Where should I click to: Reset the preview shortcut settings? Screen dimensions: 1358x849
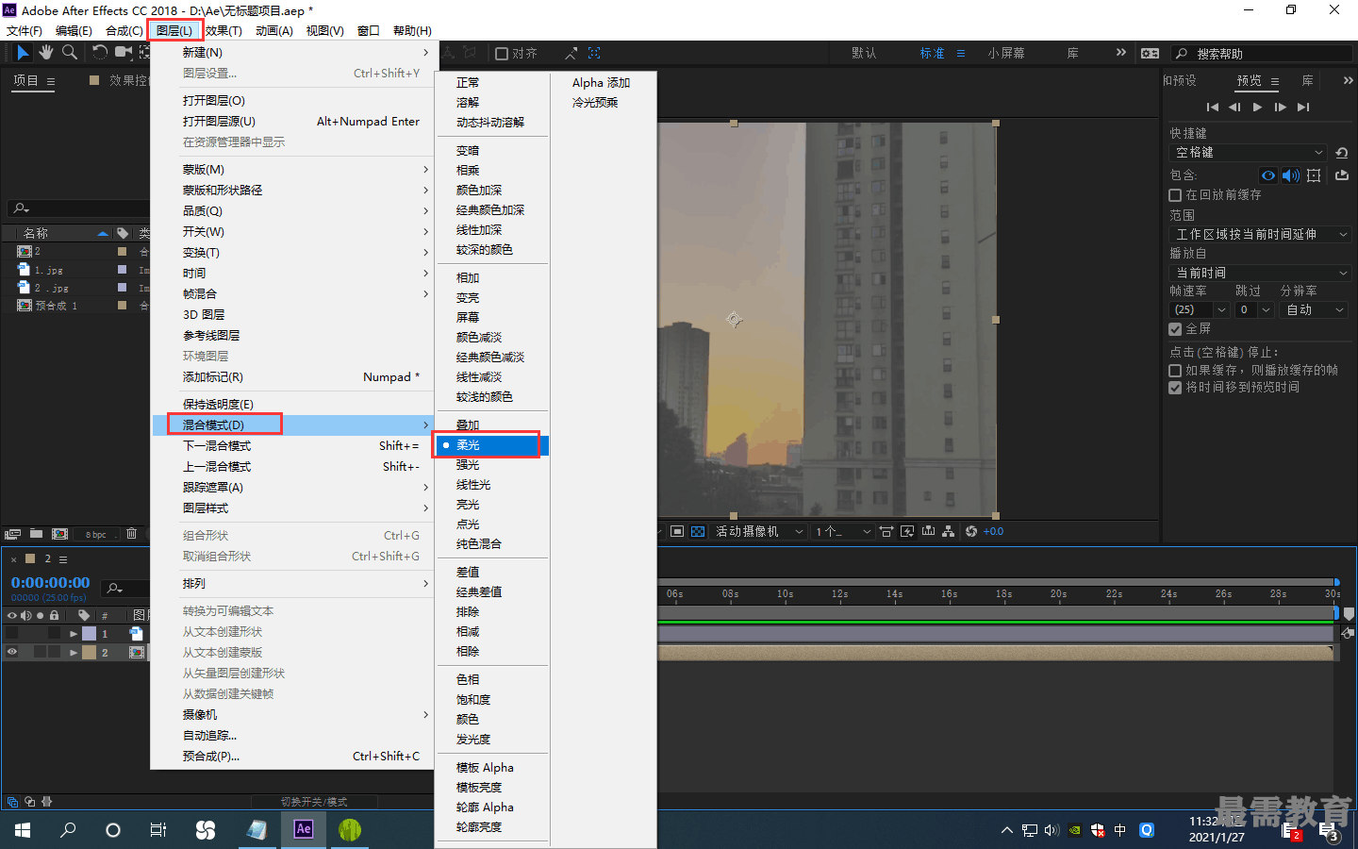pyautogui.click(x=1342, y=152)
